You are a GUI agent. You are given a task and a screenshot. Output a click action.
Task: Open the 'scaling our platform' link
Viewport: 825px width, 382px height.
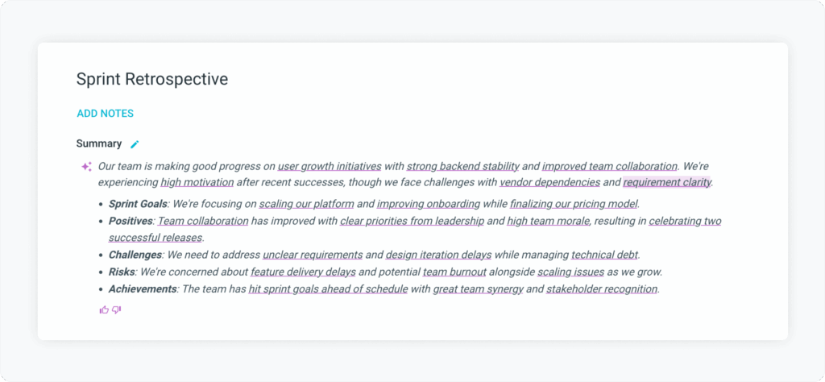306,204
